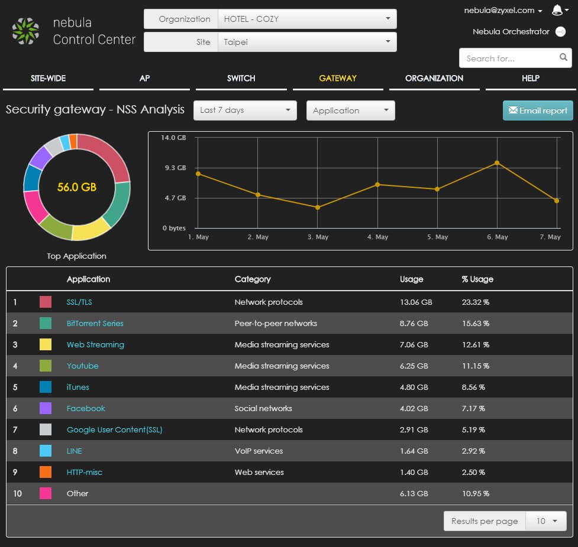This screenshot has height=547, width=578.
Task: Click the 56.0 GB donut chart total
Action: [77, 187]
